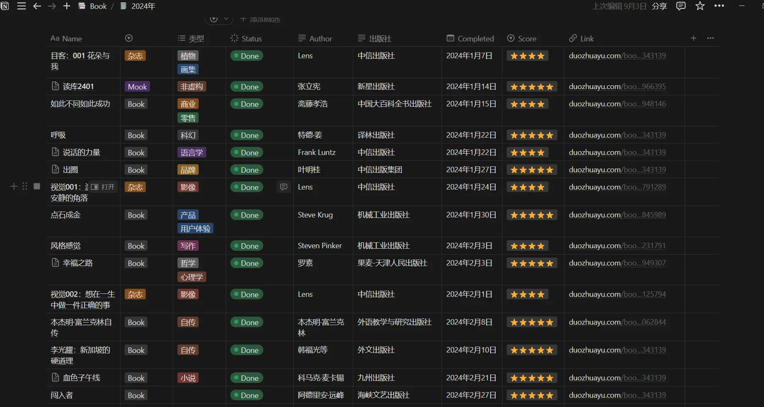
Task: Favorite this page with the star icon
Action: (x=700, y=6)
